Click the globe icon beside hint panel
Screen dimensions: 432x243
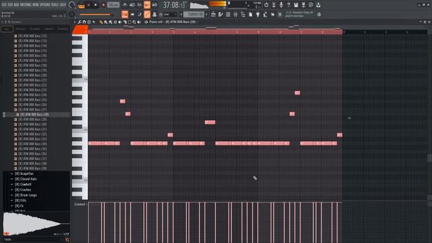[319, 14]
